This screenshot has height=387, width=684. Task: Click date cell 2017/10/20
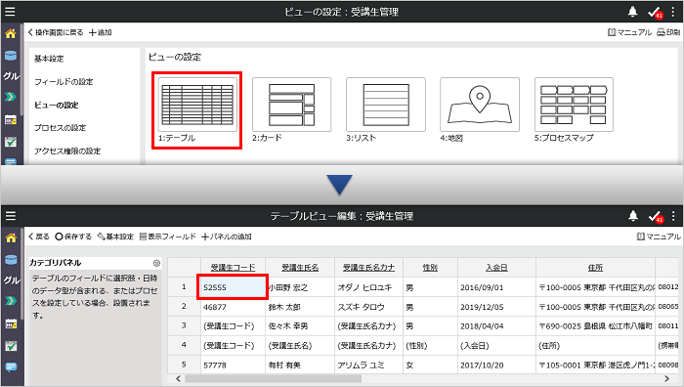496,365
